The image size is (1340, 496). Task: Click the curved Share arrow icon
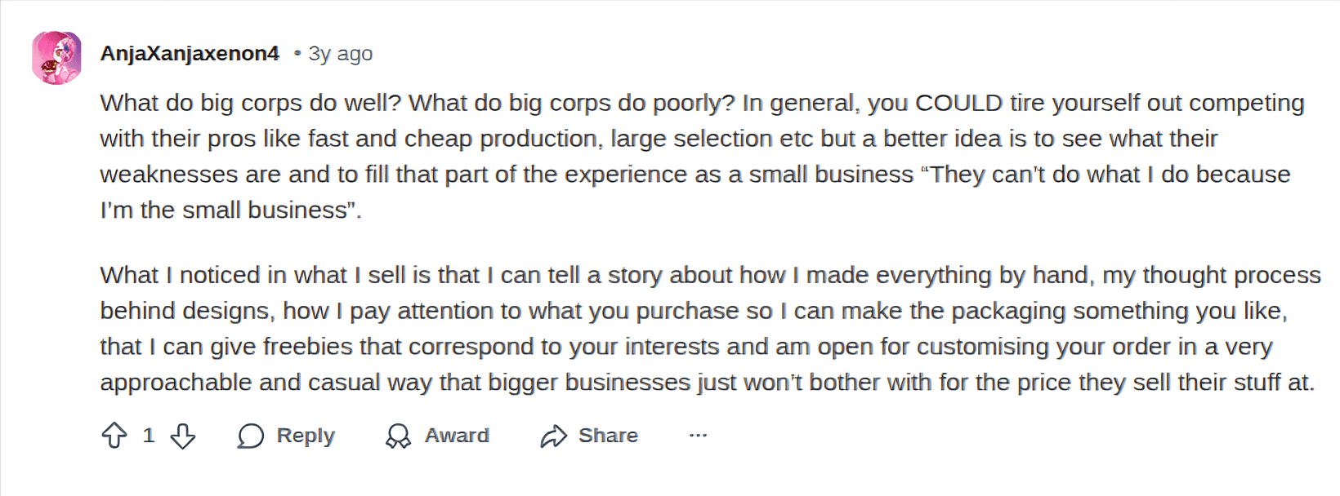point(555,436)
